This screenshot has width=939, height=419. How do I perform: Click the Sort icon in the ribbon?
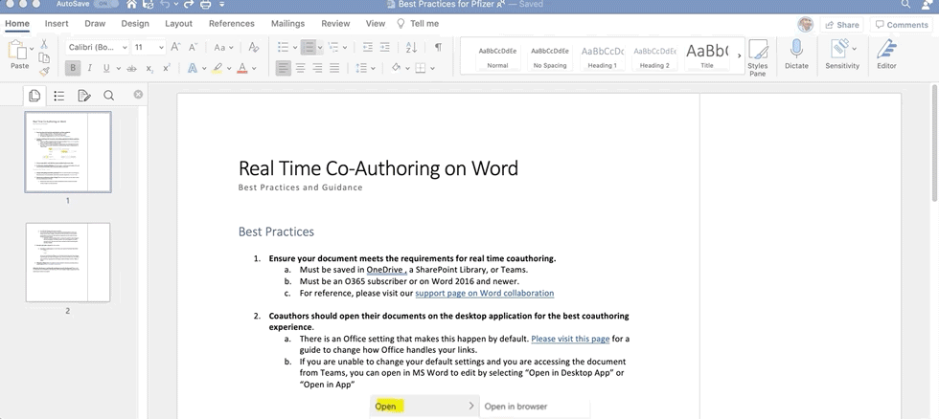click(411, 47)
